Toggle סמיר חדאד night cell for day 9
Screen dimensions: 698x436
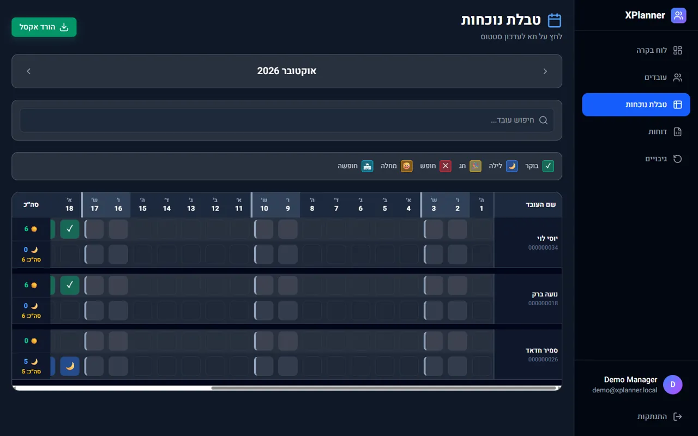288,366
